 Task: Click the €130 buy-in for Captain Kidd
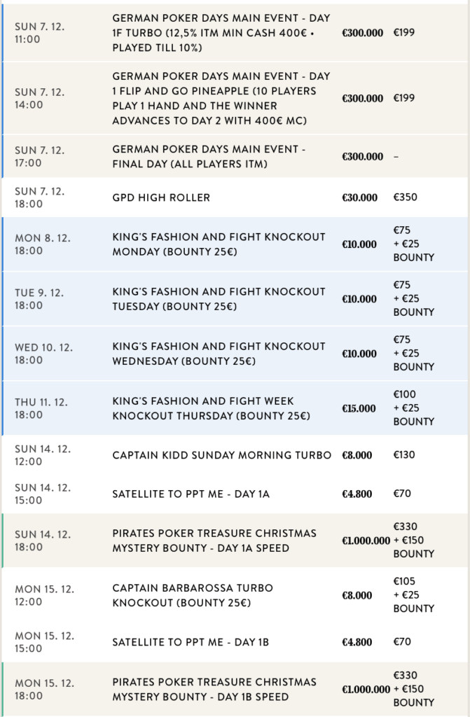[404, 455]
